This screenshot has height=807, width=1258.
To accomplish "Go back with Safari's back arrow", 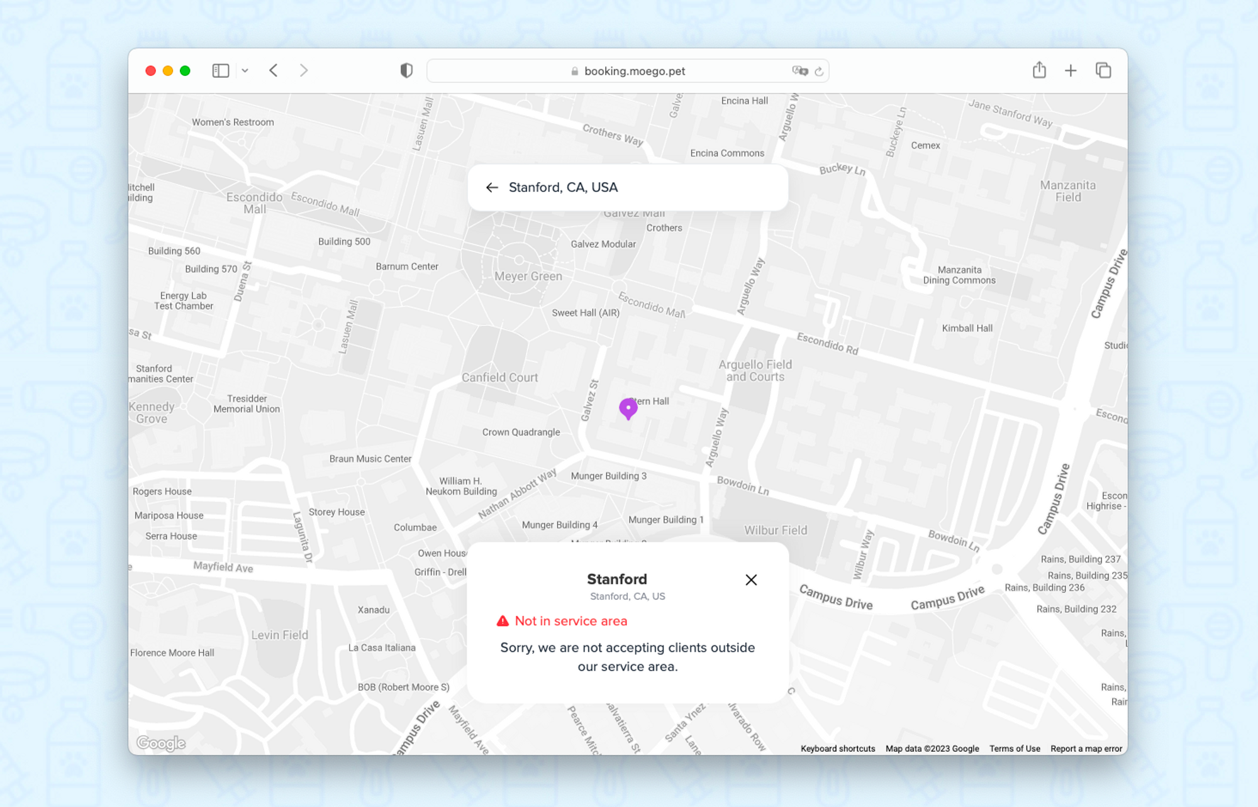I will [274, 70].
